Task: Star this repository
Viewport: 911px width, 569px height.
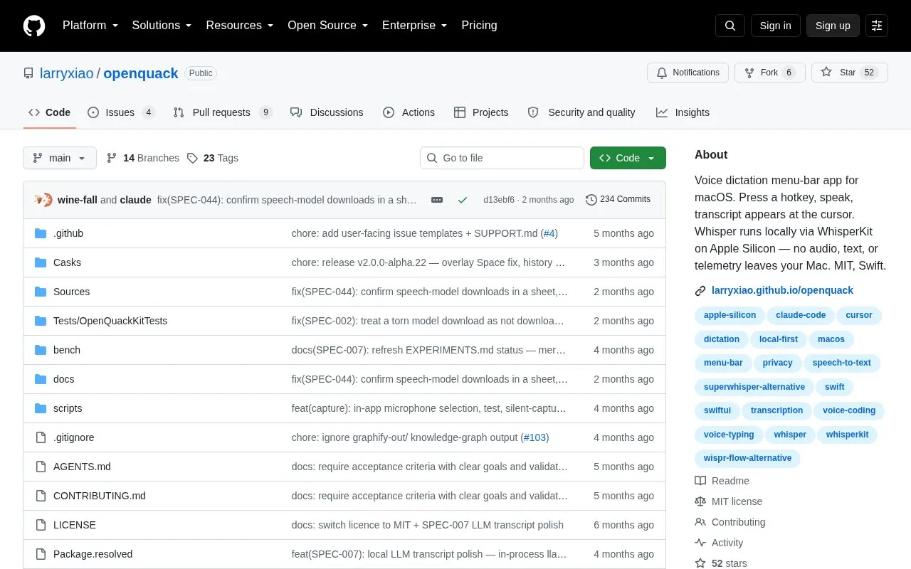Action: (849, 73)
